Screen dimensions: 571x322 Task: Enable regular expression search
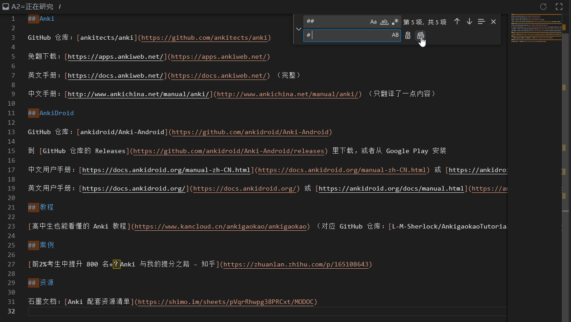395,22
